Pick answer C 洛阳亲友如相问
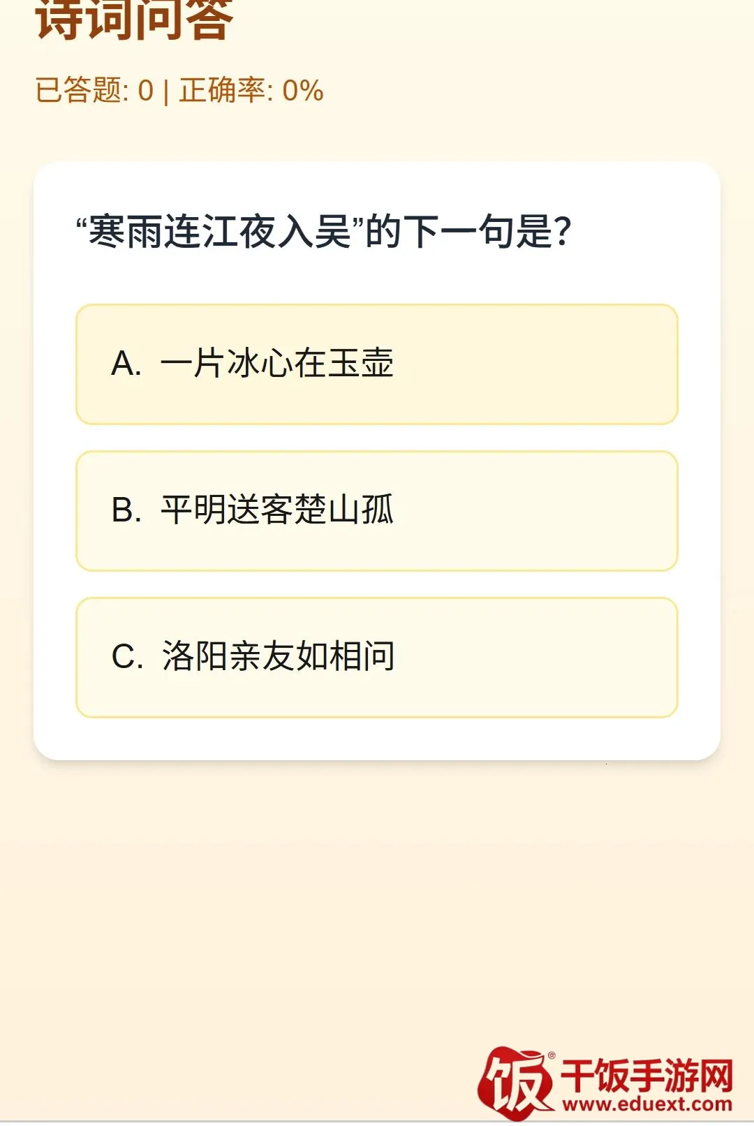 377,658
